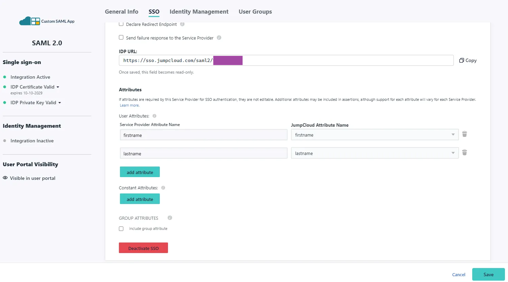Image resolution: width=508 pixels, height=282 pixels.
Task: Click the firstname Service Provider Attribute Name field
Action: point(204,135)
